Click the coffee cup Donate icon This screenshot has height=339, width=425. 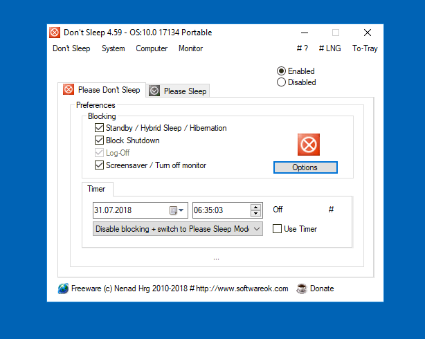(301, 288)
